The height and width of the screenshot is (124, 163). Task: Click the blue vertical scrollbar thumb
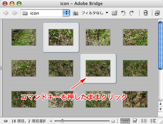coord(161,46)
